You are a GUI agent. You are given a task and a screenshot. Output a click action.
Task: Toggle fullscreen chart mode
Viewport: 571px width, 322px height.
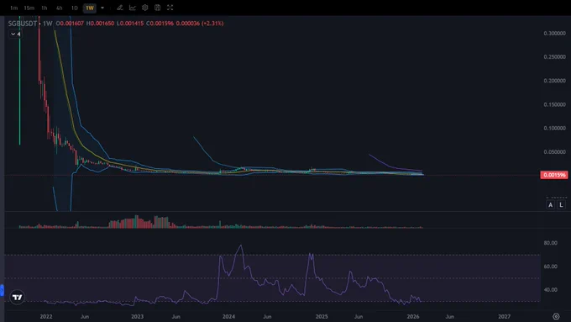(170, 8)
